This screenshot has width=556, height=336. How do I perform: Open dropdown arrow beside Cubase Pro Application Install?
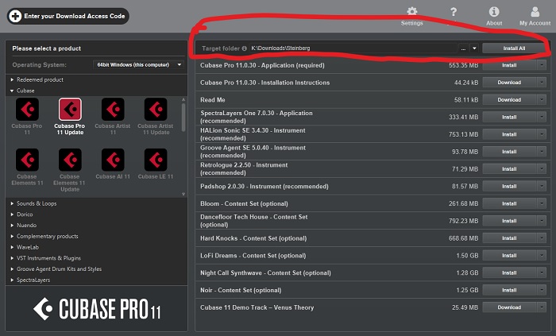(x=542, y=65)
